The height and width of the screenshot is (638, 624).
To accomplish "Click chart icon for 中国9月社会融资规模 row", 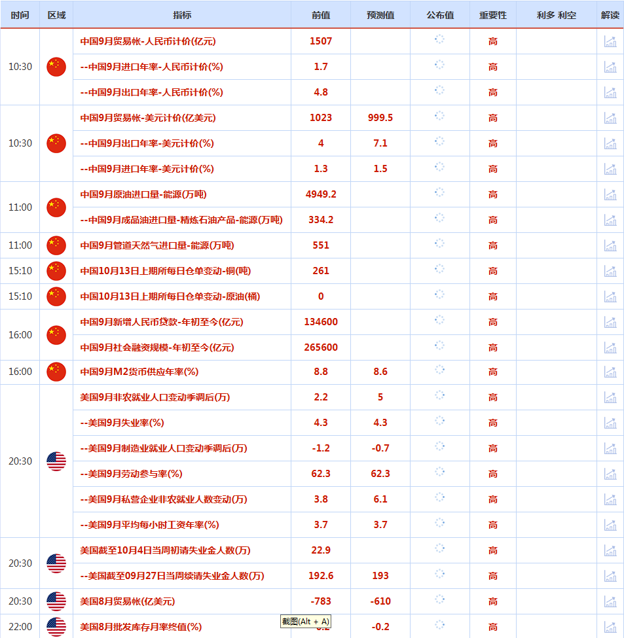I will tap(610, 347).
